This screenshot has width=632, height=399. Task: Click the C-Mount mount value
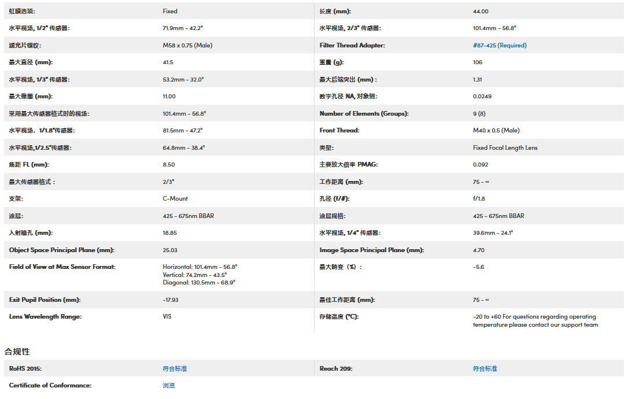click(175, 199)
